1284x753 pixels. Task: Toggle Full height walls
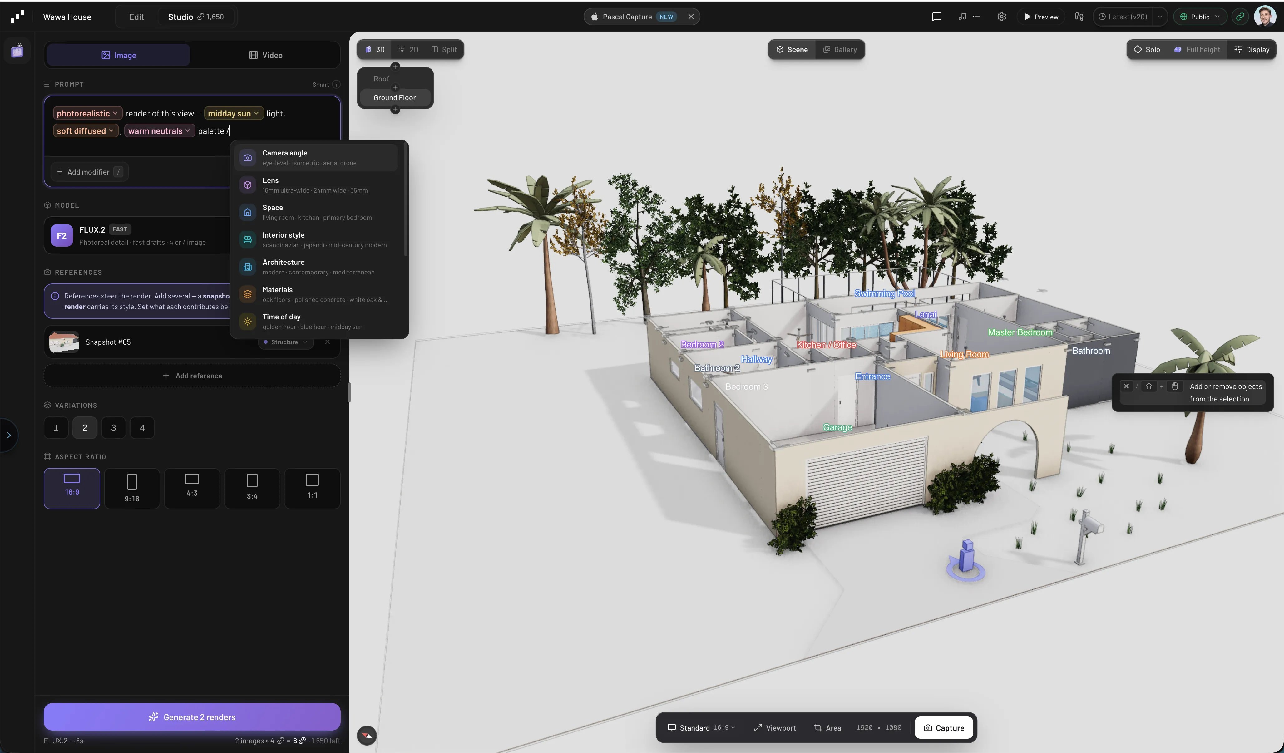[x=1197, y=49]
